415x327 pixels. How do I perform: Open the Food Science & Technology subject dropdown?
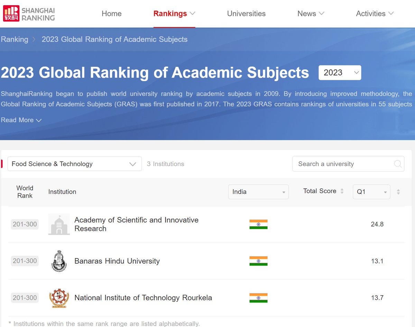coord(75,164)
